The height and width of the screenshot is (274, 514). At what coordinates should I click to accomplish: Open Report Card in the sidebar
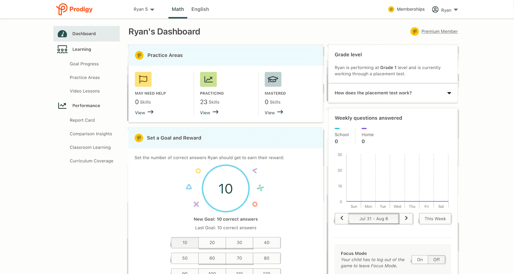(x=82, y=120)
